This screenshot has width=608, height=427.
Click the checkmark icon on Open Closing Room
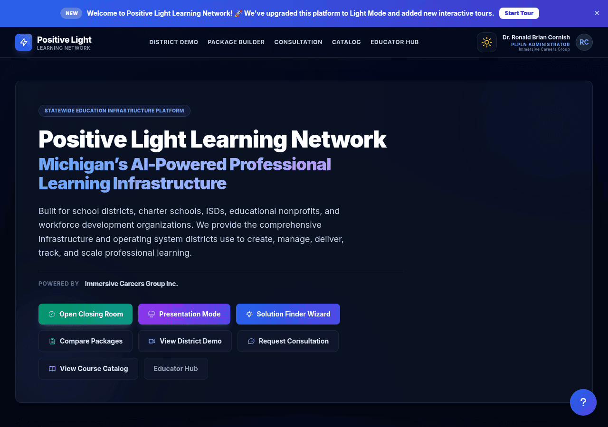pyautogui.click(x=52, y=314)
